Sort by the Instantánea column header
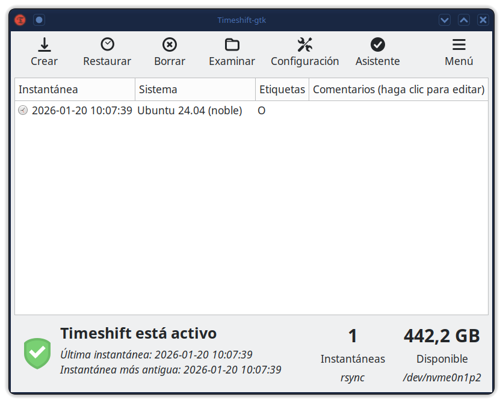Image resolution: width=503 pixels, height=403 pixels. [75, 90]
